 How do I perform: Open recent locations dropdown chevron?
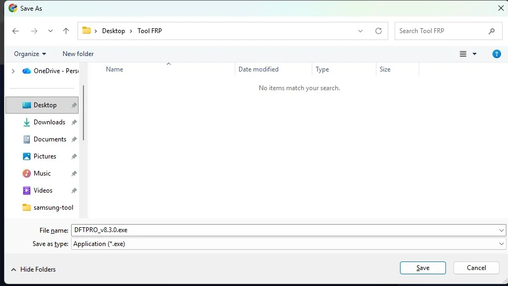click(x=50, y=31)
